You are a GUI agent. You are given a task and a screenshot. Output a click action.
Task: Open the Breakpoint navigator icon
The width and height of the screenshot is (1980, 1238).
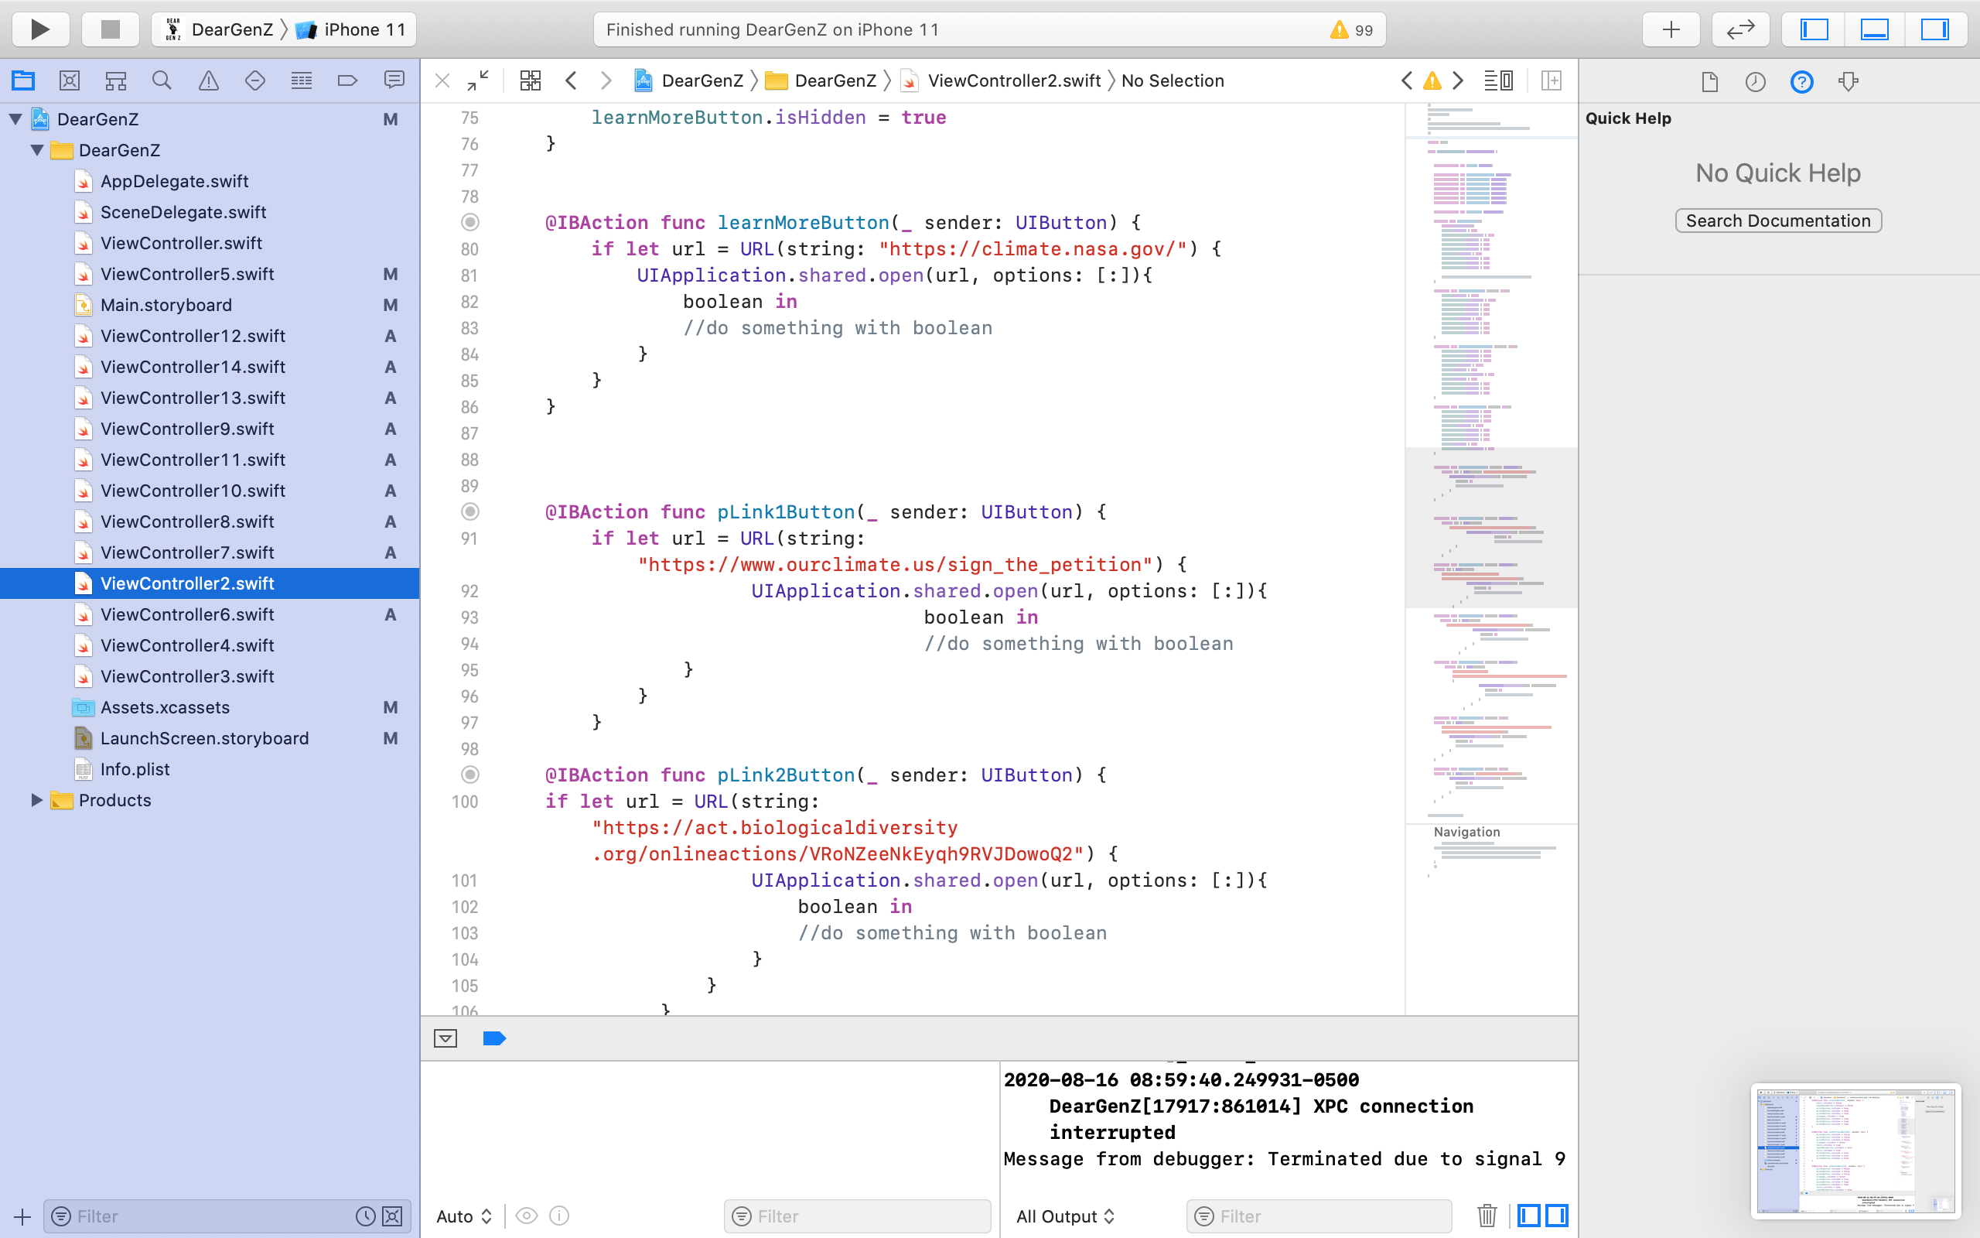click(x=347, y=80)
